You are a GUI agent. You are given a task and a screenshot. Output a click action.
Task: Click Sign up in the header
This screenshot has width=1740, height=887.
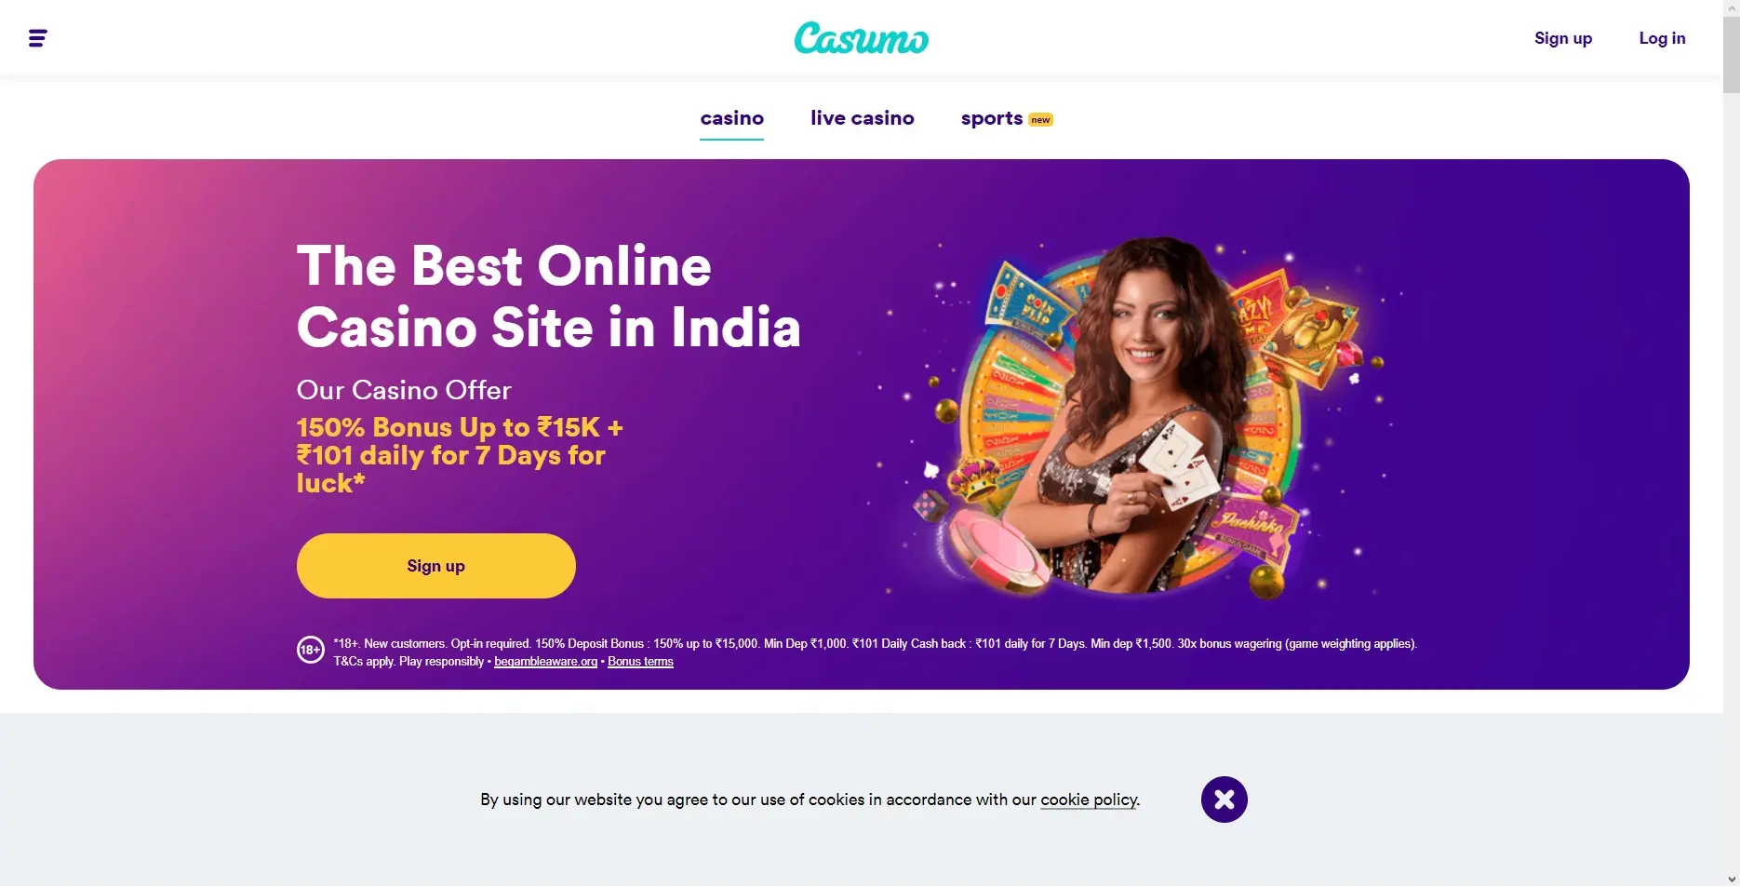coord(1563,38)
